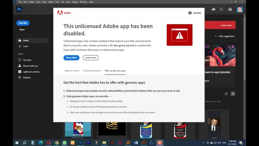Viewport: 259px width, 146px height.
Task: Switch recent files to grid view
Action: tap(233, 94)
